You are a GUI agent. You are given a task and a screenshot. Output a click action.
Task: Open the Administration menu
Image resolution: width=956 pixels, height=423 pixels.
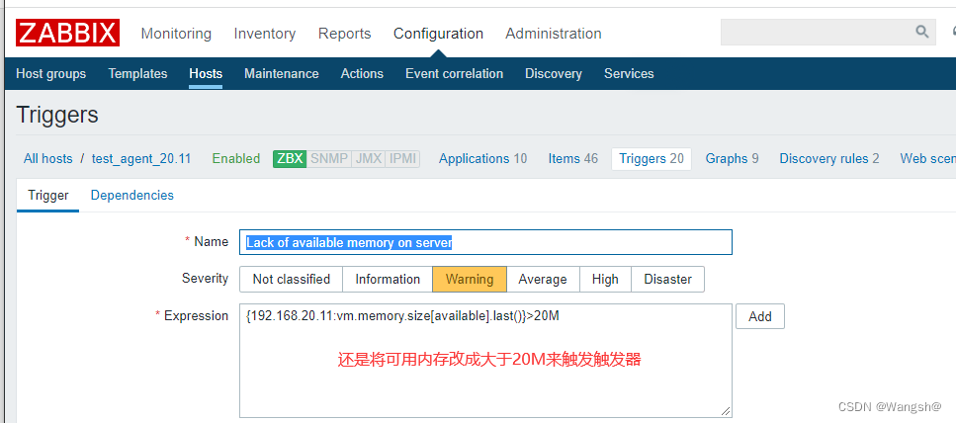554,34
